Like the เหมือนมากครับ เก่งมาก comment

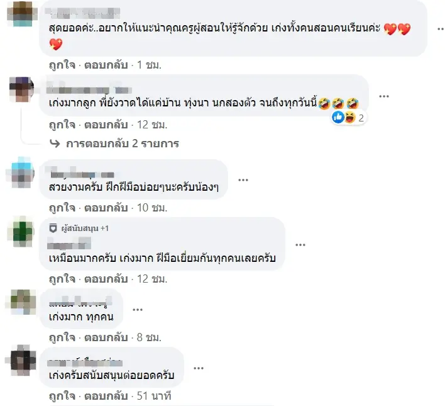coord(62,279)
